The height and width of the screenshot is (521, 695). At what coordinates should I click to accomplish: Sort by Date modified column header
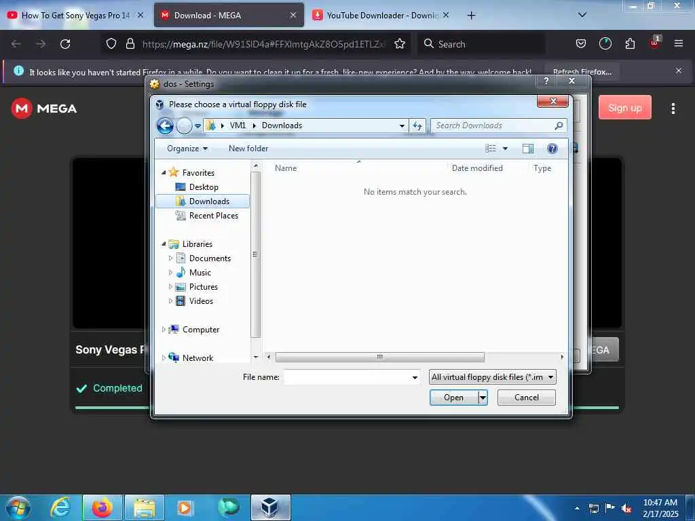point(477,168)
